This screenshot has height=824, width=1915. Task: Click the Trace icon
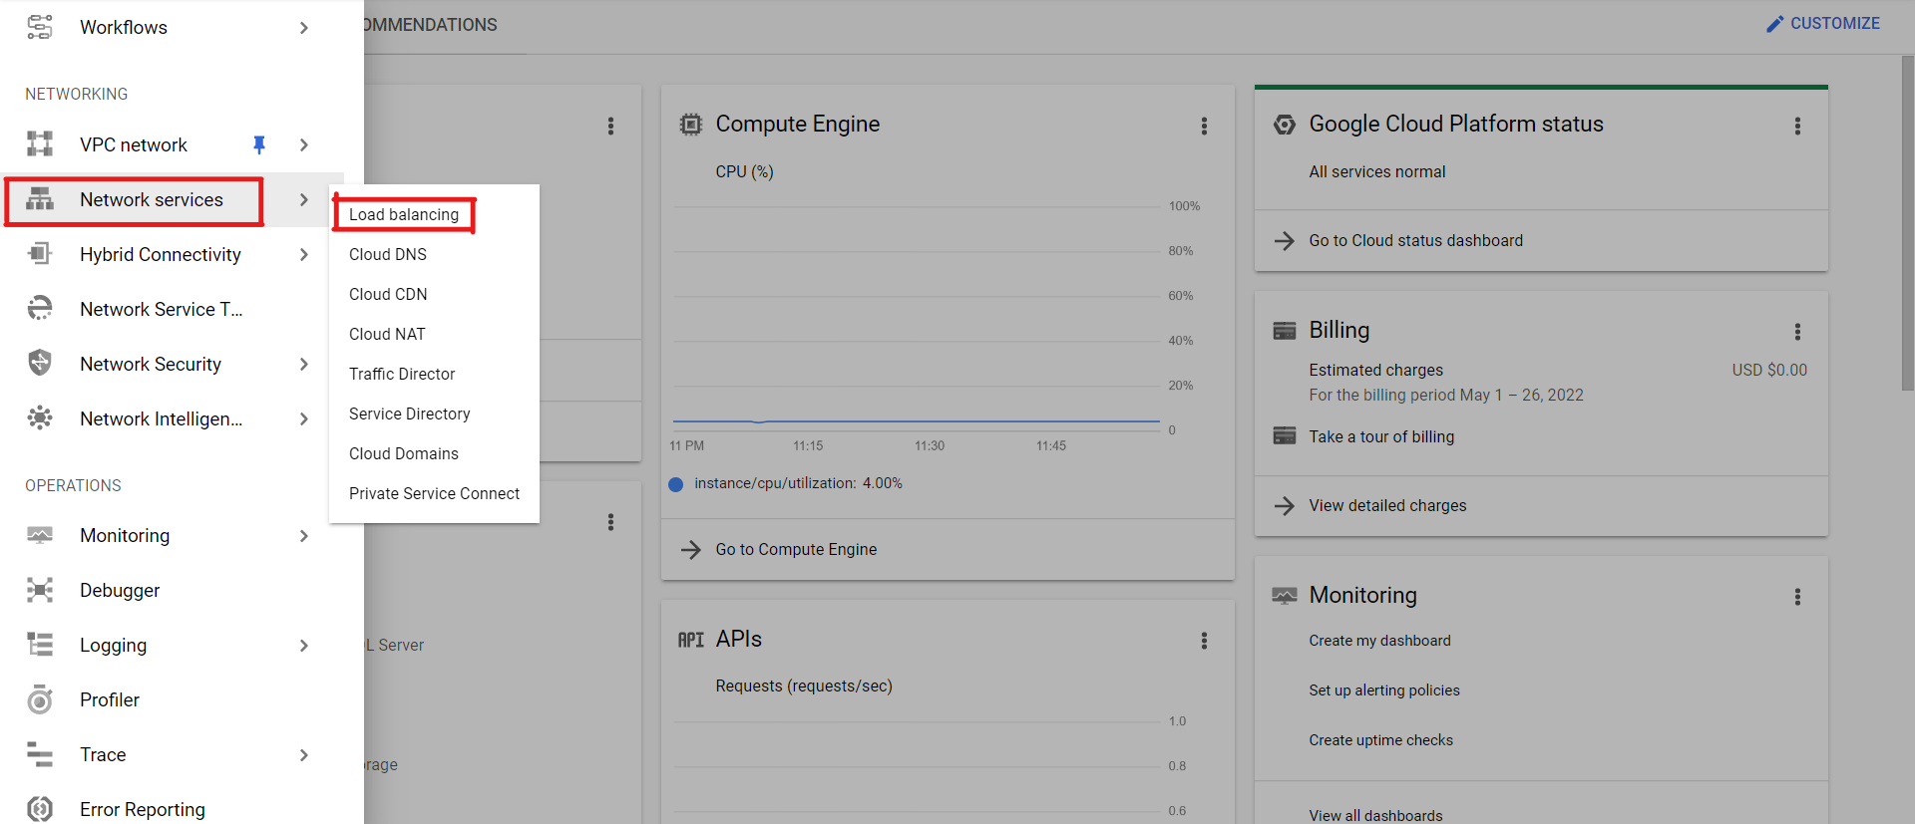coord(40,754)
